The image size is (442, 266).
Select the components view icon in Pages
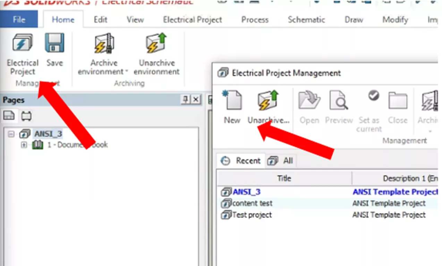tap(26, 116)
